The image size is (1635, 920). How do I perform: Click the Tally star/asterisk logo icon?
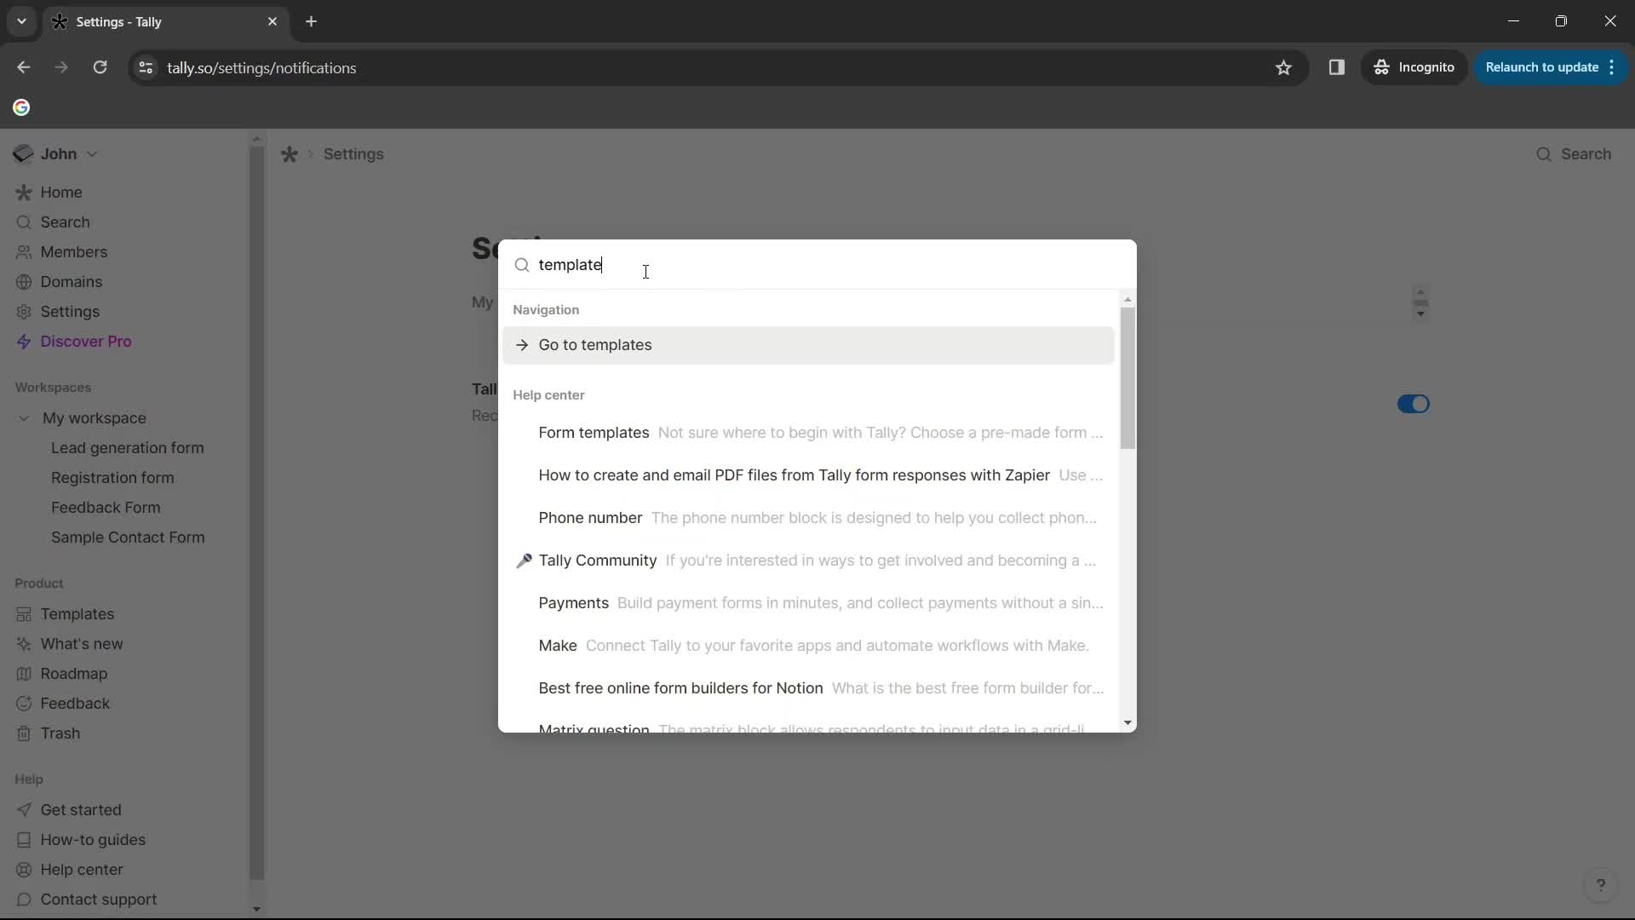tap(290, 154)
